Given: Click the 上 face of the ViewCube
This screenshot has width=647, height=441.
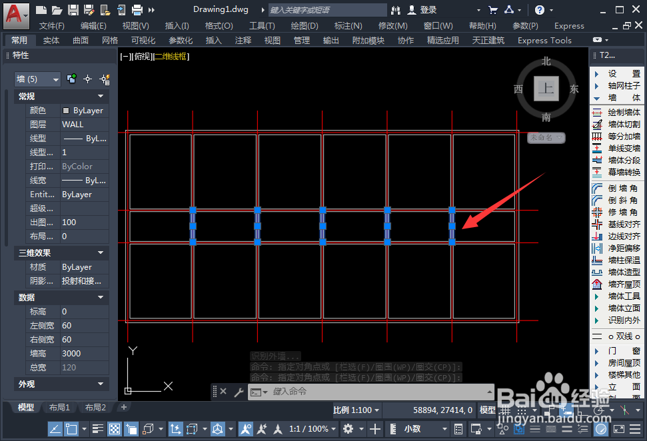Looking at the screenshot, I should tap(546, 89).
